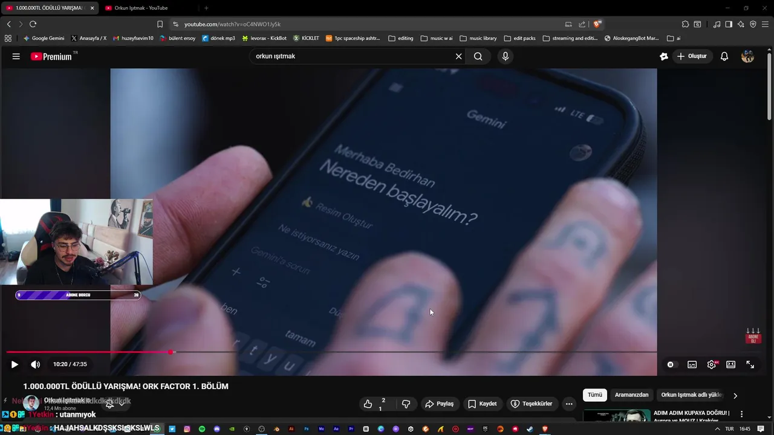Open Brave Shields lion icon

(597, 24)
